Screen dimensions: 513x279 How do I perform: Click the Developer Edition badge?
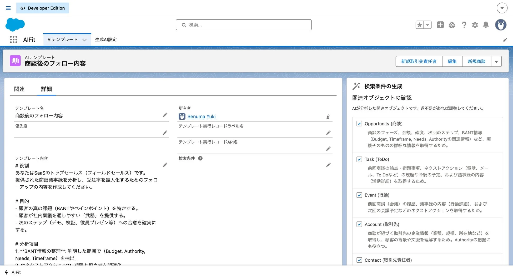(x=43, y=8)
